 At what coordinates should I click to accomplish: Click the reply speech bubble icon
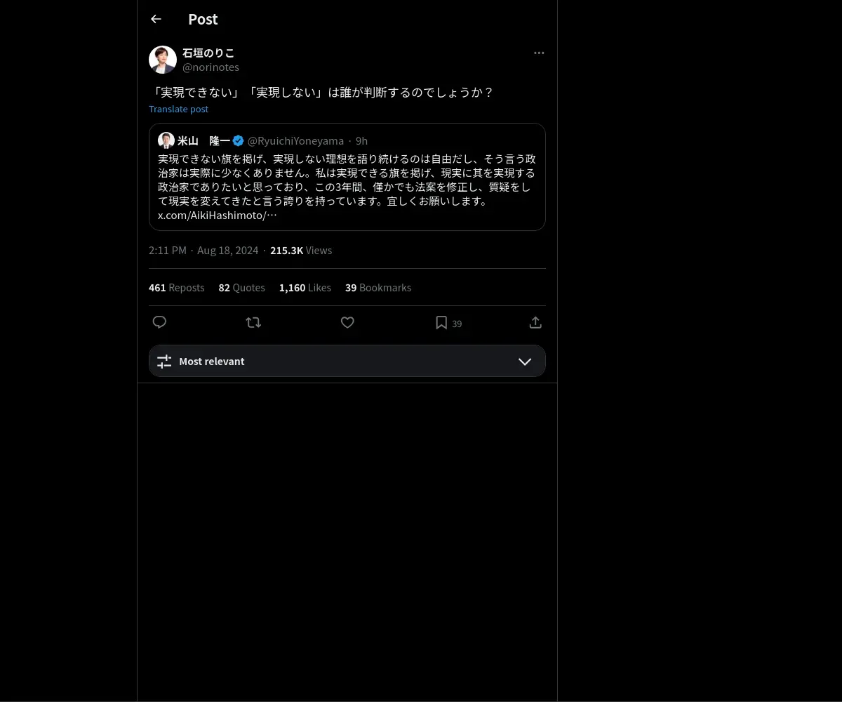point(160,322)
